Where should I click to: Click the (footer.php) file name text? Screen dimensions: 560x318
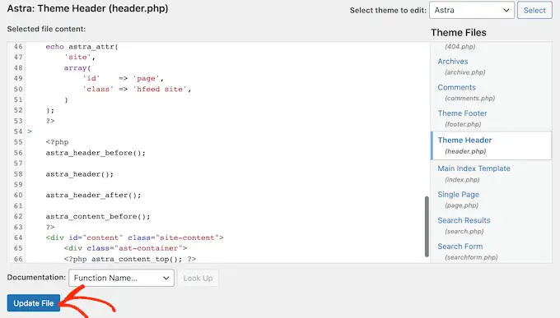(463, 124)
